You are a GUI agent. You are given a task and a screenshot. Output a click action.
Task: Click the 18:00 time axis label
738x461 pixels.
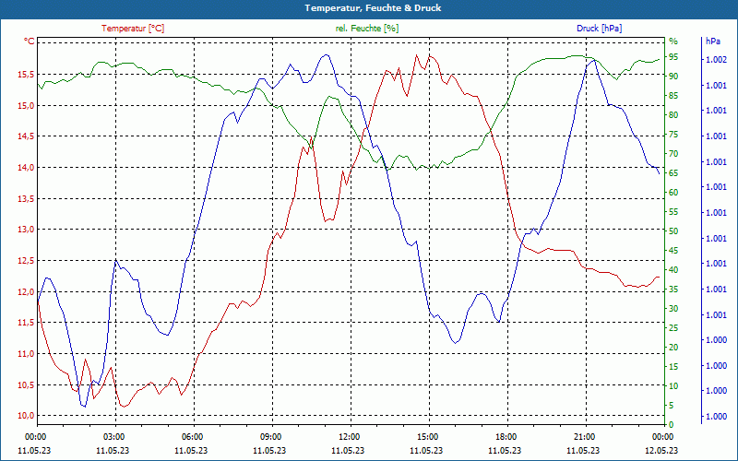pos(506,436)
